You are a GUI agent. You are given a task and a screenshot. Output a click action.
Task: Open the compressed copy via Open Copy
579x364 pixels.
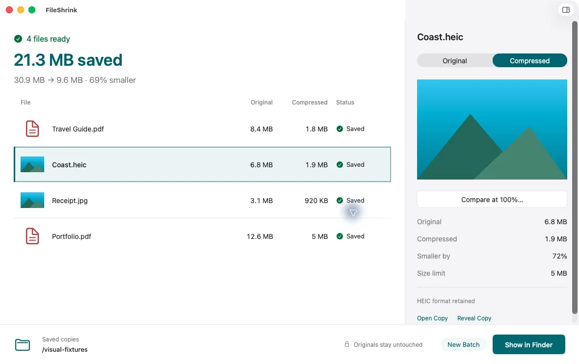tap(432, 318)
